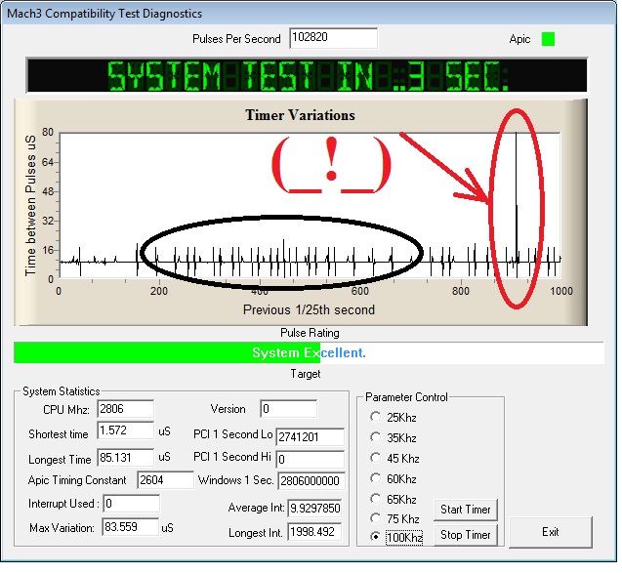Click the PCI 1 Second Hi field
Image resolution: width=622 pixels, height=573 pixels.
click(310, 459)
